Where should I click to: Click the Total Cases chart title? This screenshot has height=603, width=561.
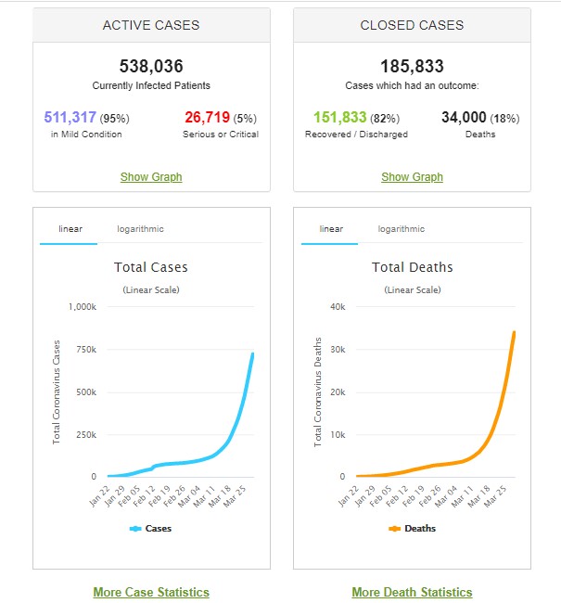[x=151, y=267]
